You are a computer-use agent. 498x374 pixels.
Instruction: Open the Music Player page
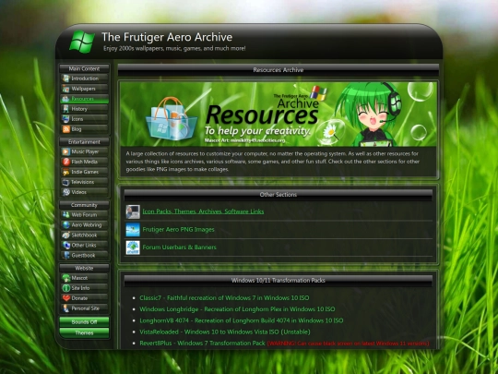(x=84, y=152)
